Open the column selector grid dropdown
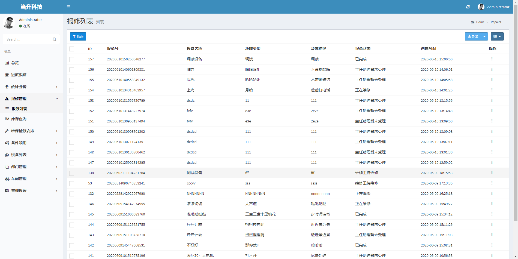Viewport: 518px width, 259px height. [497, 36]
